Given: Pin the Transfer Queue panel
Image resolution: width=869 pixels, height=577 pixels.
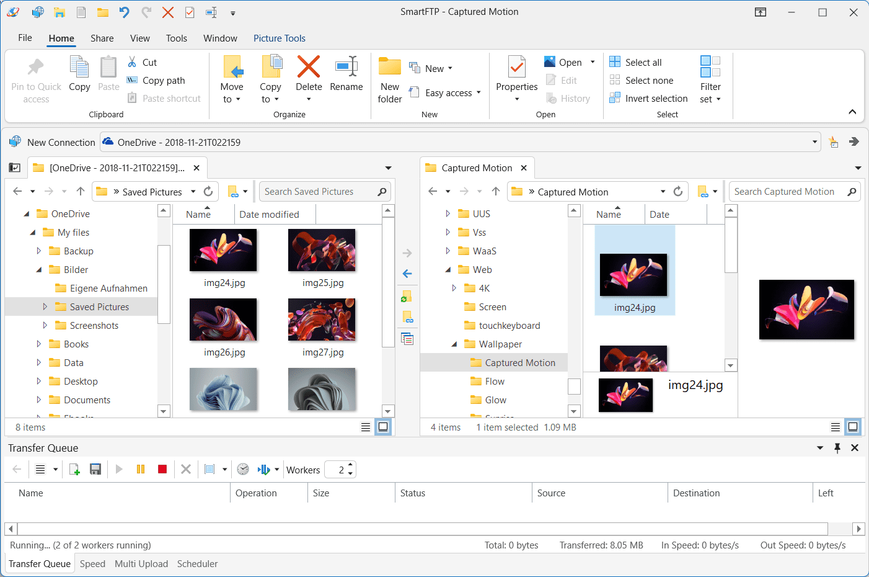Looking at the screenshot, I should [837, 448].
